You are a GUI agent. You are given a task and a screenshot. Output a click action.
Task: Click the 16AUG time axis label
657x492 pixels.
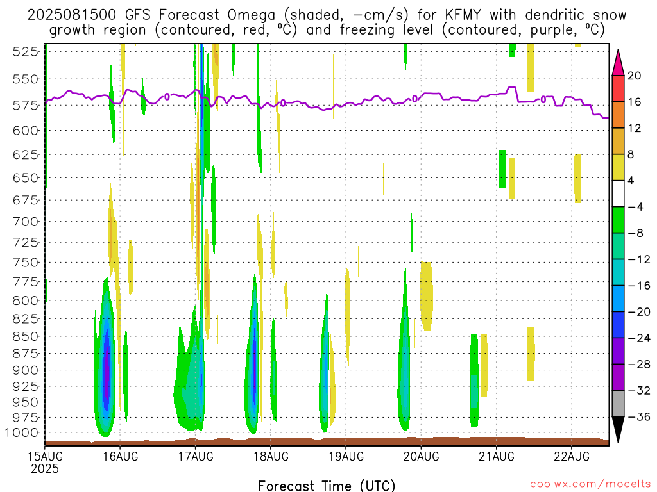pos(120,456)
